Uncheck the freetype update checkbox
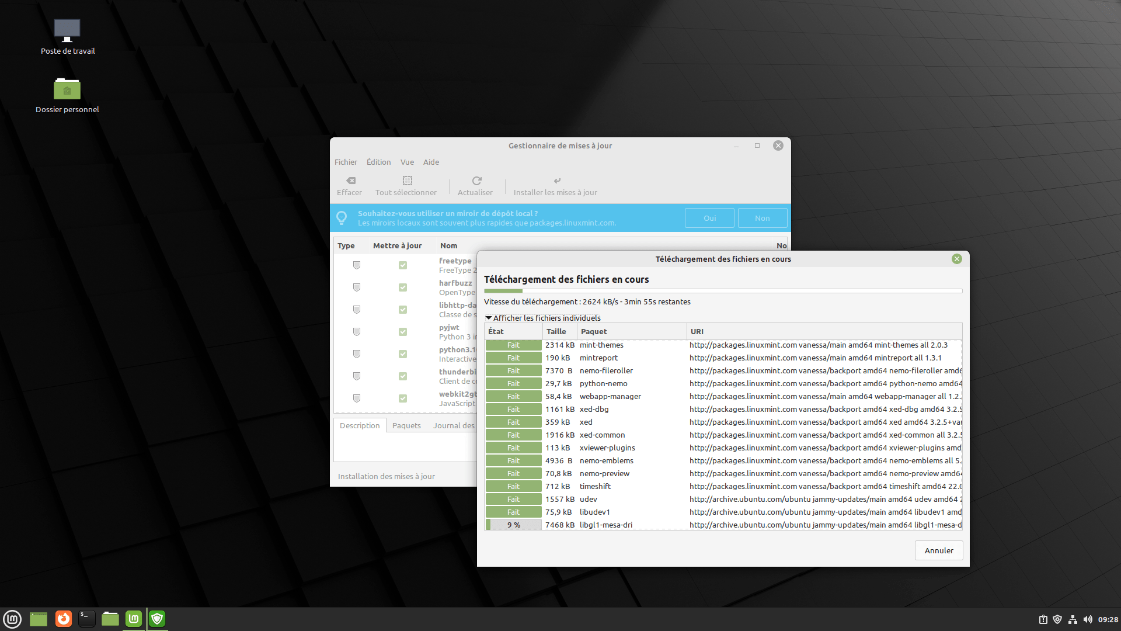This screenshot has height=631, width=1121. 402,265
